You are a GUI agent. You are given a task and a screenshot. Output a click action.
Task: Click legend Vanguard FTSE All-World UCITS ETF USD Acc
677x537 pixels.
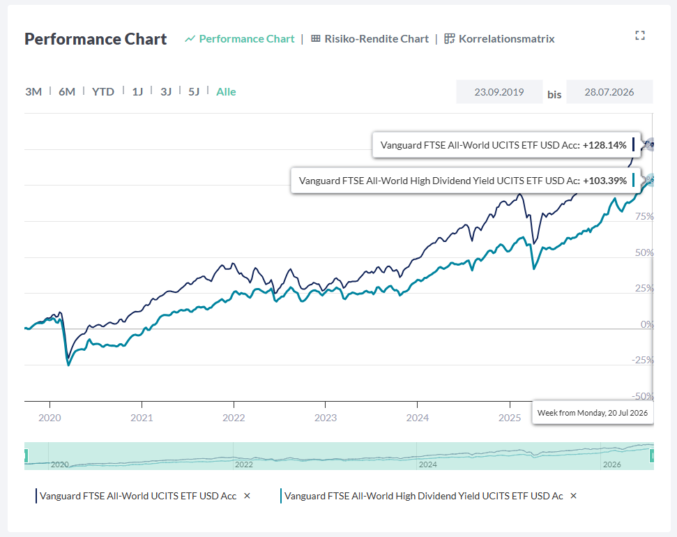pos(138,496)
